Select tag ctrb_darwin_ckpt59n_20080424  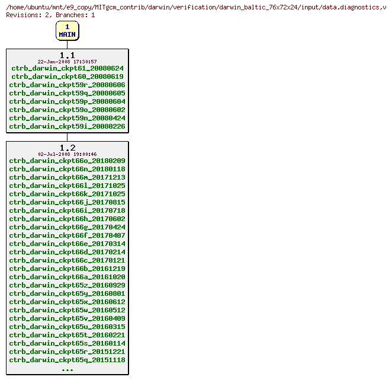[68, 118]
